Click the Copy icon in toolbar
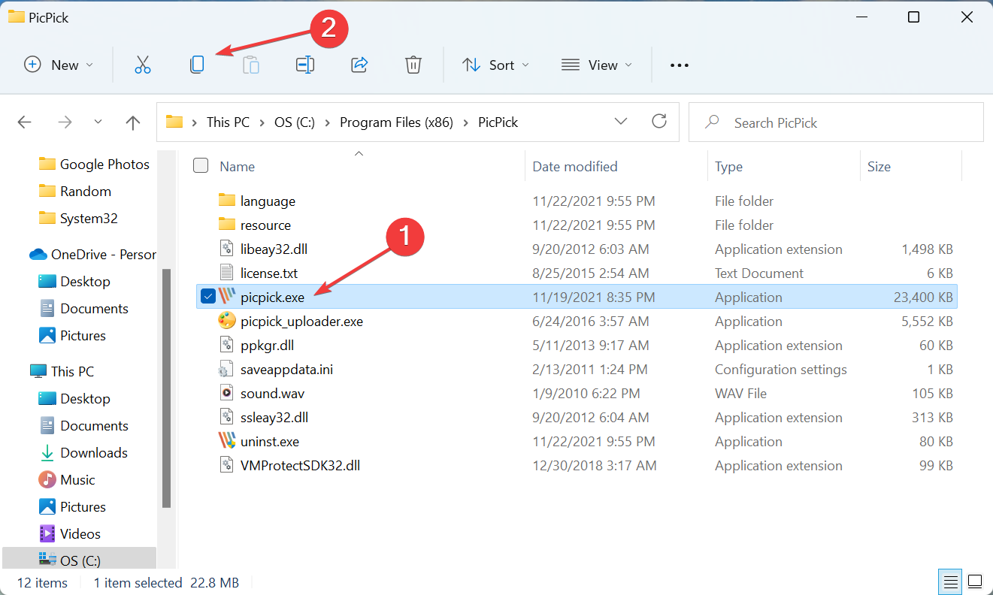The height and width of the screenshot is (595, 993). click(197, 65)
